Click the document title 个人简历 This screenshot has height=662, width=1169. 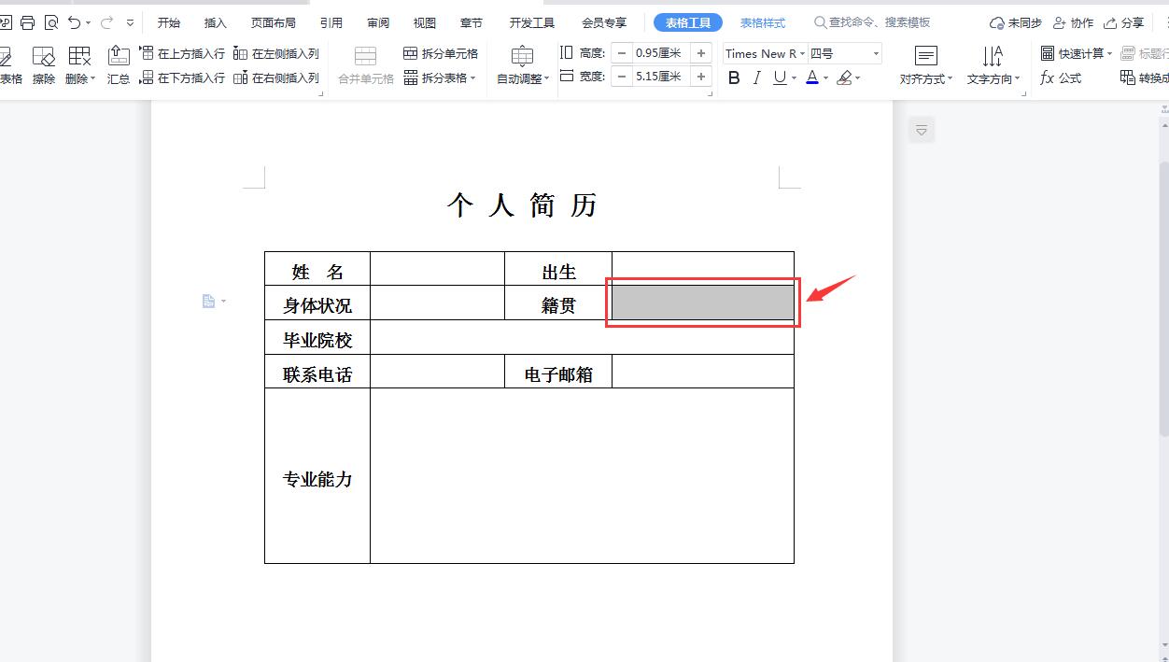[x=522, y=205]
